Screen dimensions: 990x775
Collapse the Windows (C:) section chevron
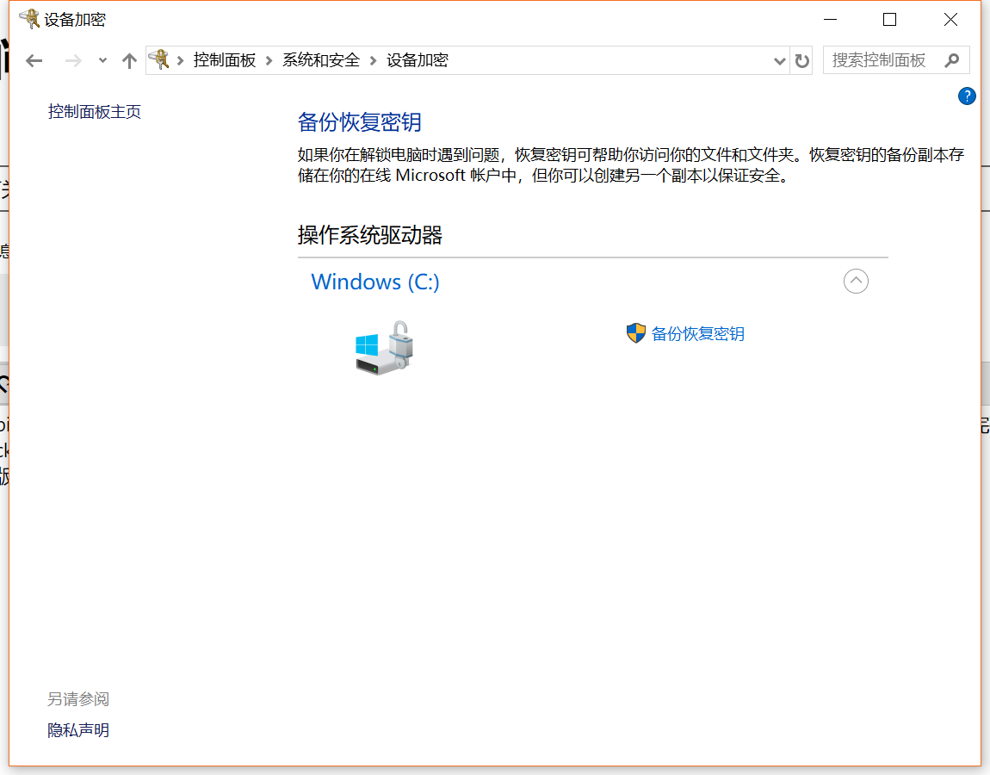point(856,281)
